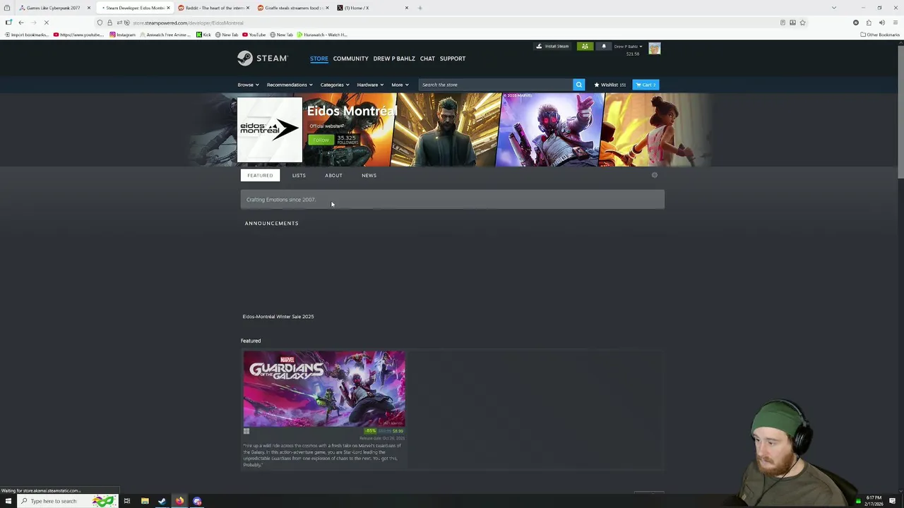The width and height of the screenshot is (904, 508).
Task: Expand the More dropdown
Action: pyautogui.click(x=400, y=85)
